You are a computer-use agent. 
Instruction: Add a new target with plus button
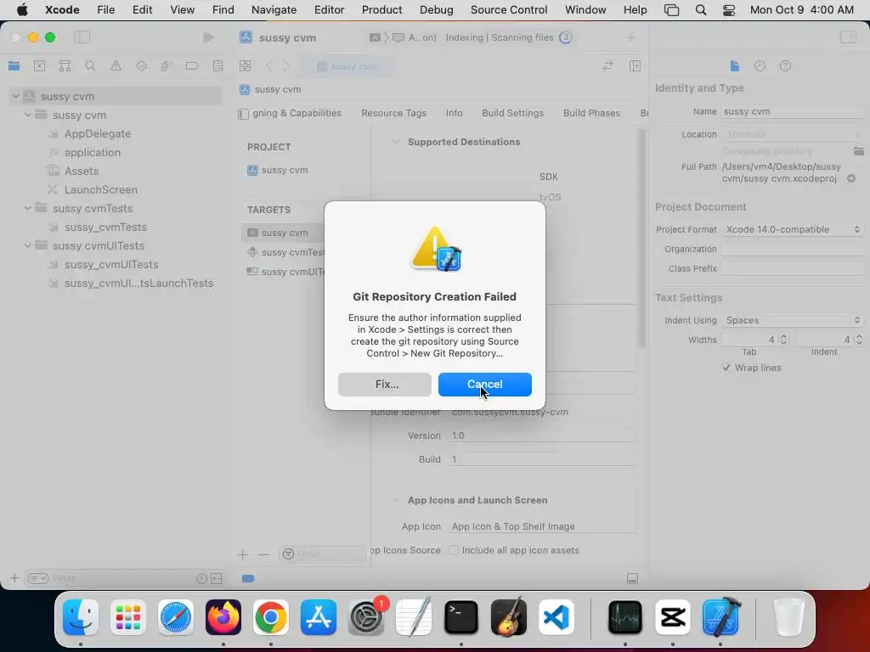242,554
